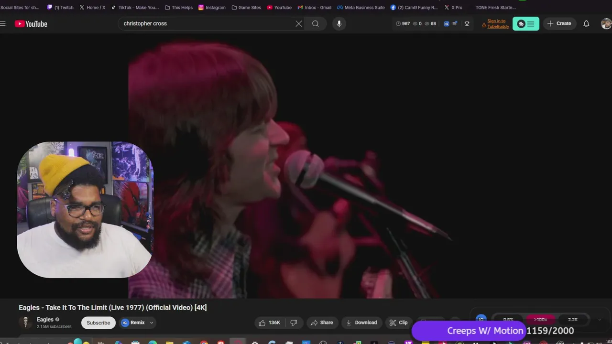The image size is (612, 344).
Task: Click the Create button
Action: [x=559, y=23]
